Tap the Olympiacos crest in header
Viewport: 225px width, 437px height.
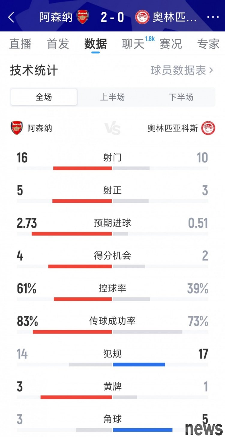click(x=142, y=17)
